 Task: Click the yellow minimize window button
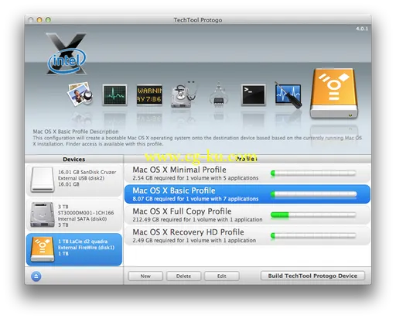coord(39,20)
